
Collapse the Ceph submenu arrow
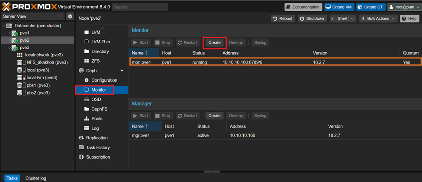(122, 71)
